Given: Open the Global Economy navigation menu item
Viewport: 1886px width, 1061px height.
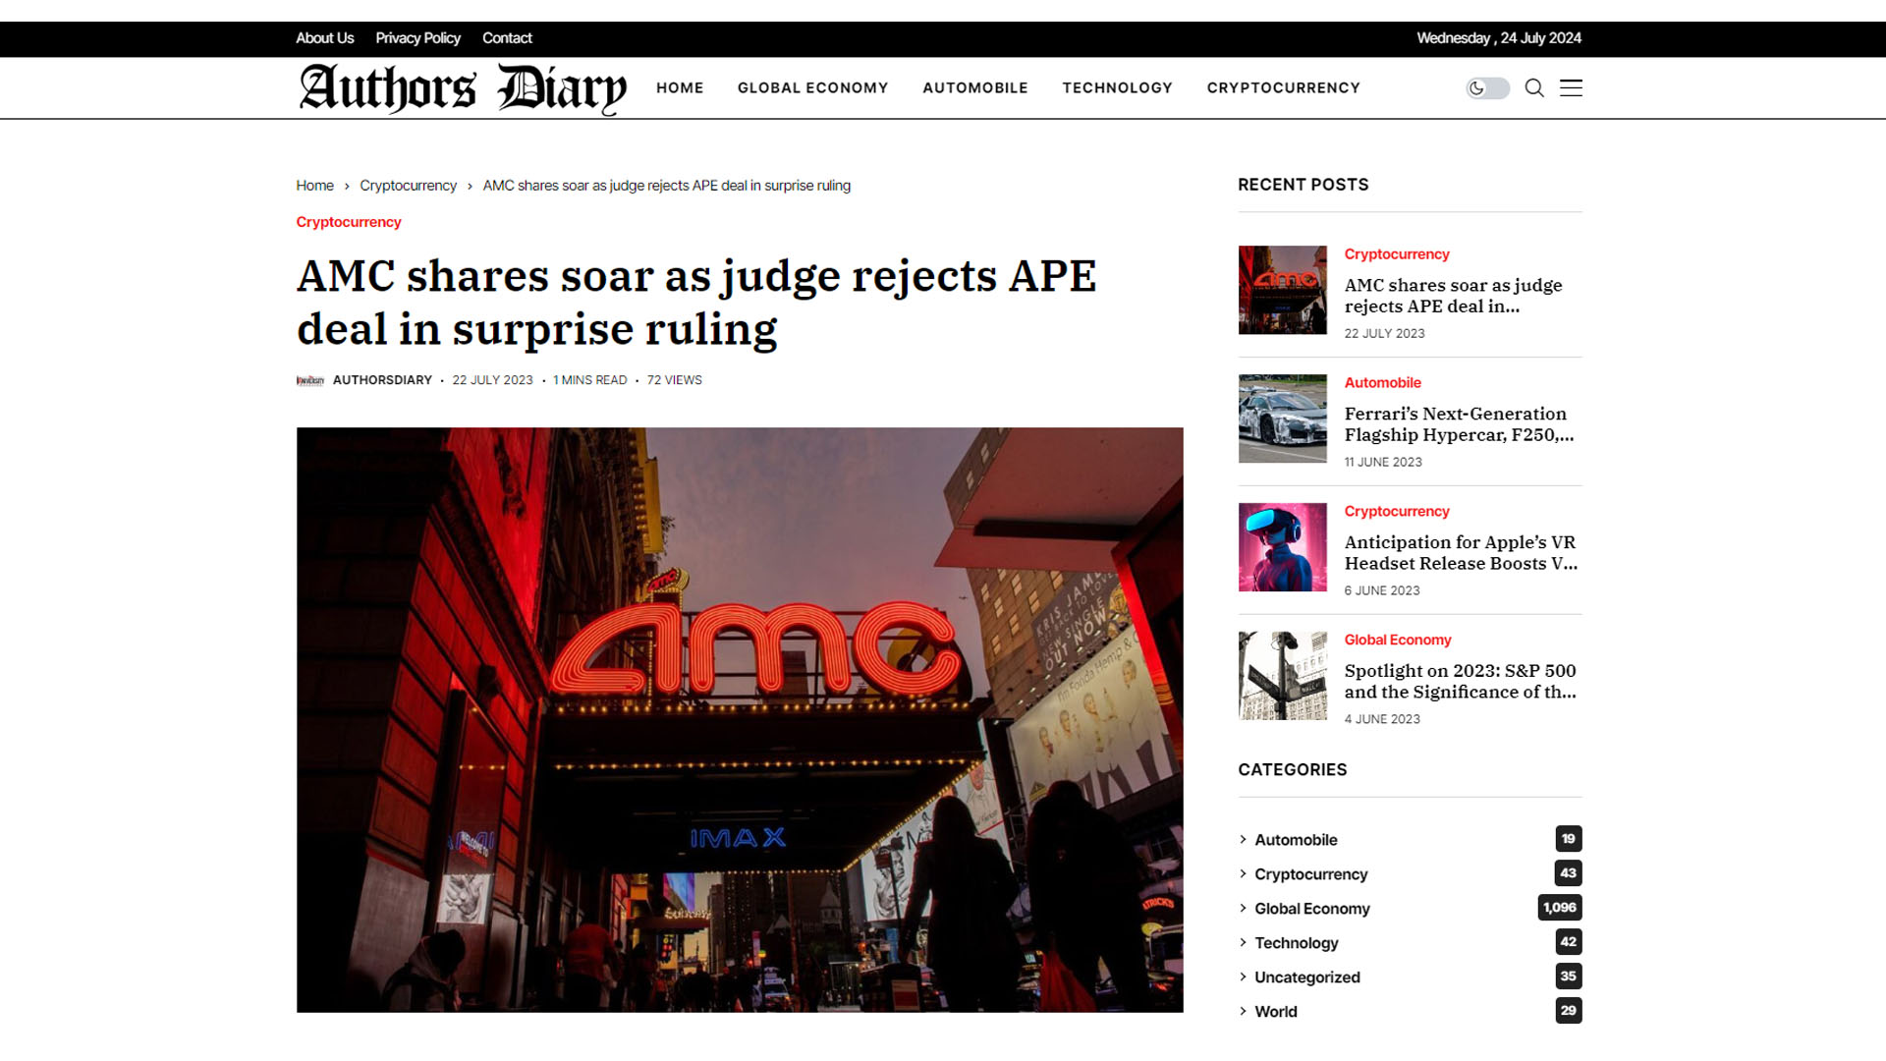Looking at the screenshot, I should click(x=812, y=88).
